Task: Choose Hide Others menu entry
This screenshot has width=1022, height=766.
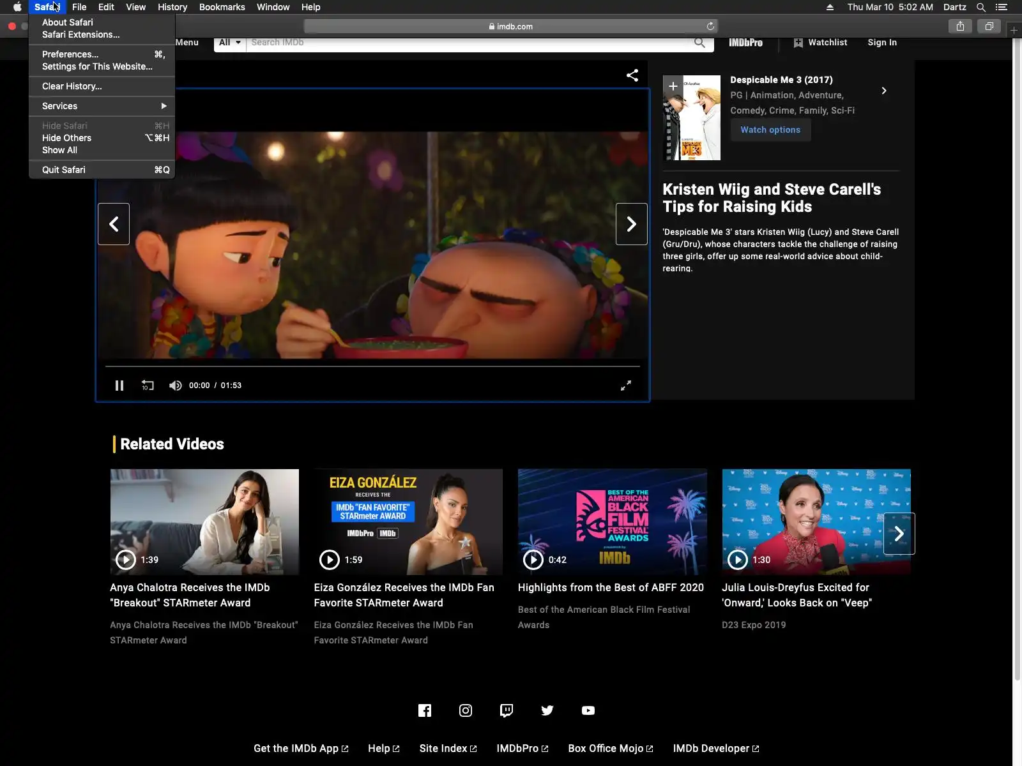Action: (102, 138)
